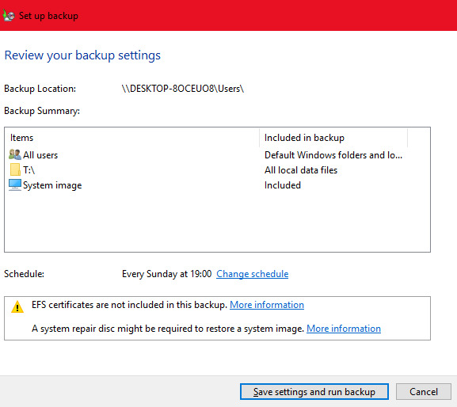Click the yellow warning triangle icon
This screenshot has height=407, width=457.
pos(17,306)
